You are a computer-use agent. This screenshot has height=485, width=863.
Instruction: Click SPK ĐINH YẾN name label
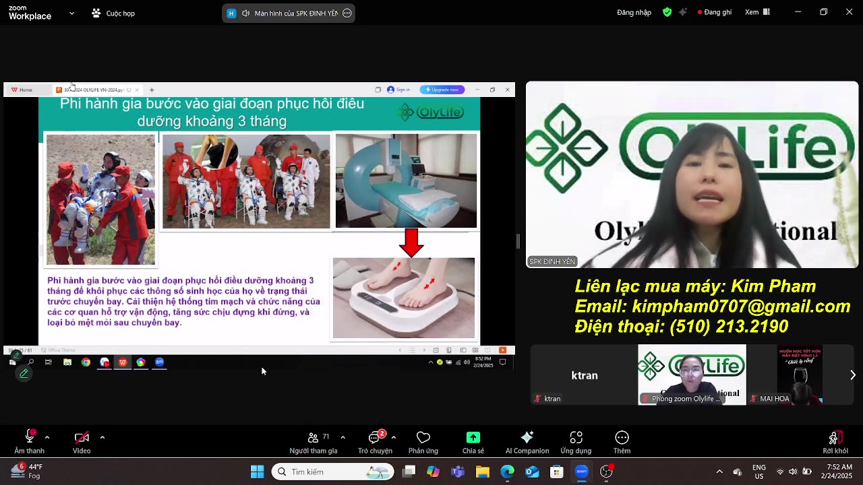[x=552, y=261]
